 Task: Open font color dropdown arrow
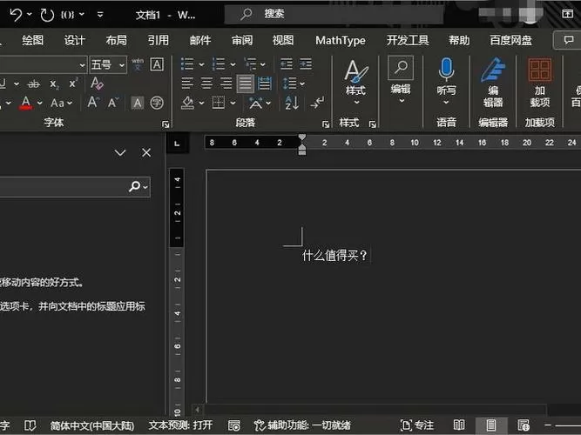tap(40, 103)
